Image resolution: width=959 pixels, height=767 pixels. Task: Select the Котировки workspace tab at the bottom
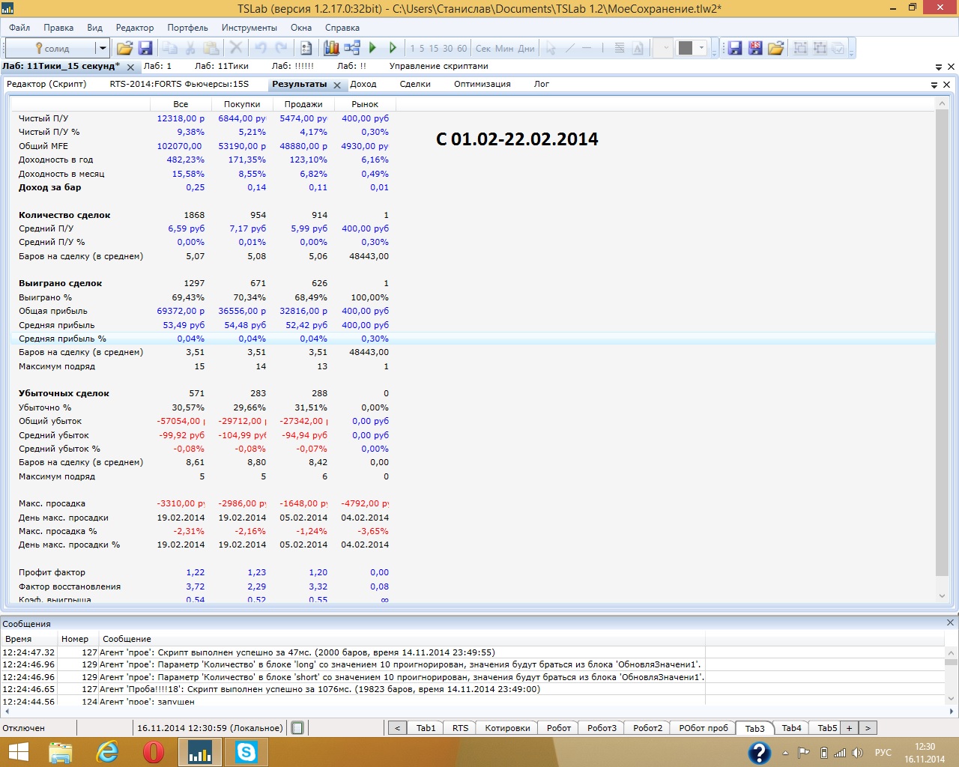tap(507, 728)
